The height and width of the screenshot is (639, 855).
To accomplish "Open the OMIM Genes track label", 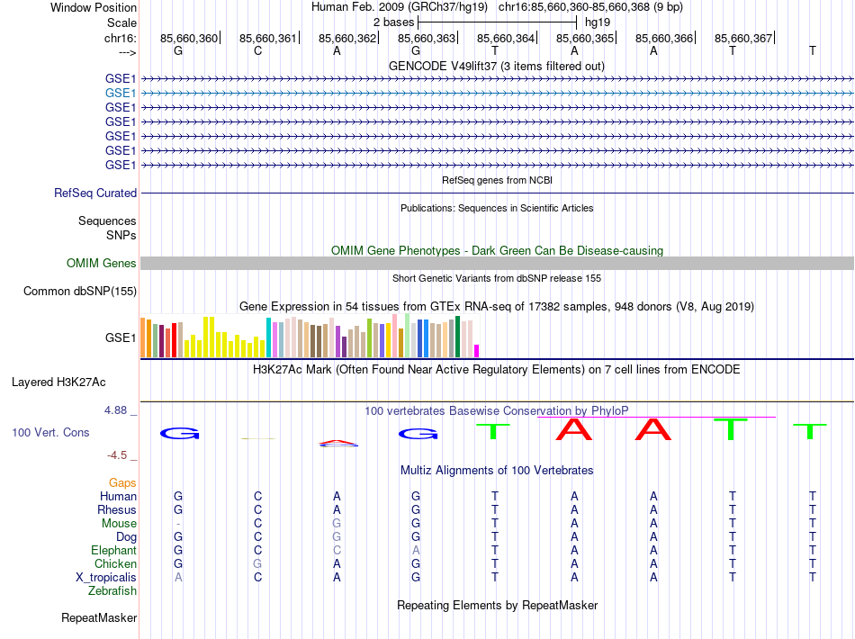I will [102, 263].
